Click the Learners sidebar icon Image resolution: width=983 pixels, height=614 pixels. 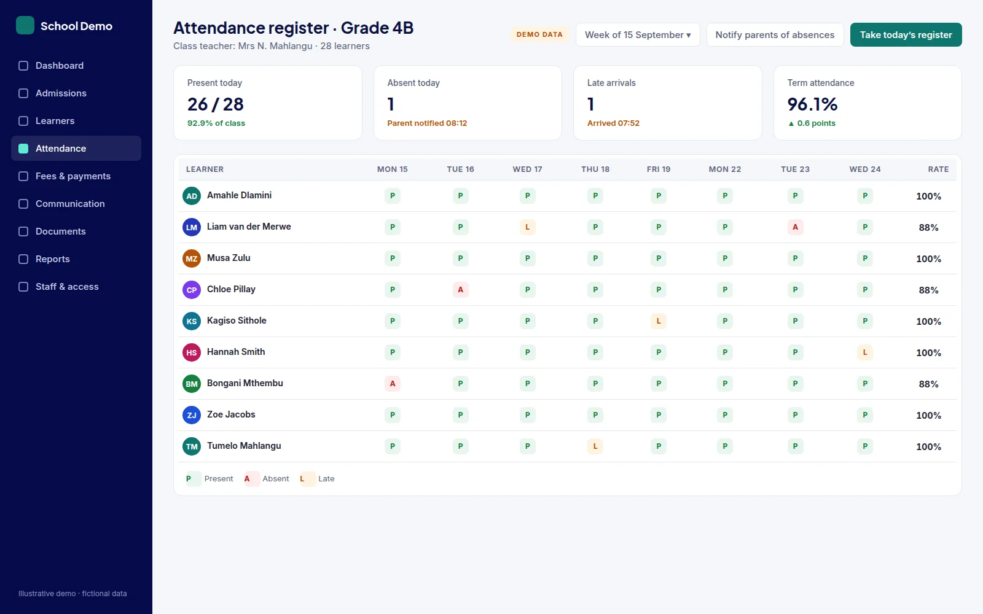point(23,121)
